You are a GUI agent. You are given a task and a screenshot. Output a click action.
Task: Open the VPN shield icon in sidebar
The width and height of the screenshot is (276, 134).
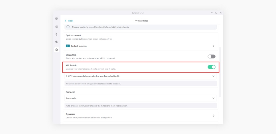point(56,19)
